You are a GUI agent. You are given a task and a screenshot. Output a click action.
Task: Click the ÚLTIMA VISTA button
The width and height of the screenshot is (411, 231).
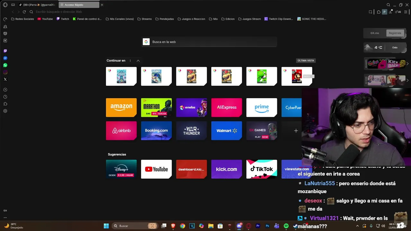click(306, 61)
